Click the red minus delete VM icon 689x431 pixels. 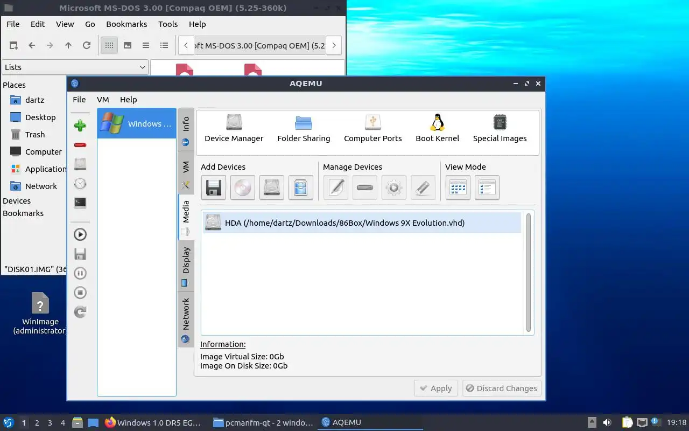click(x=80, y=145)
